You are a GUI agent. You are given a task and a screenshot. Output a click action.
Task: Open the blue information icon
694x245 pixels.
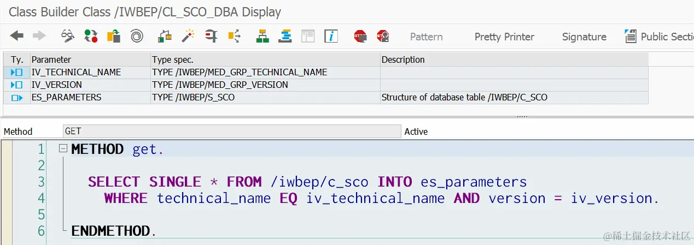pos(331,36)
